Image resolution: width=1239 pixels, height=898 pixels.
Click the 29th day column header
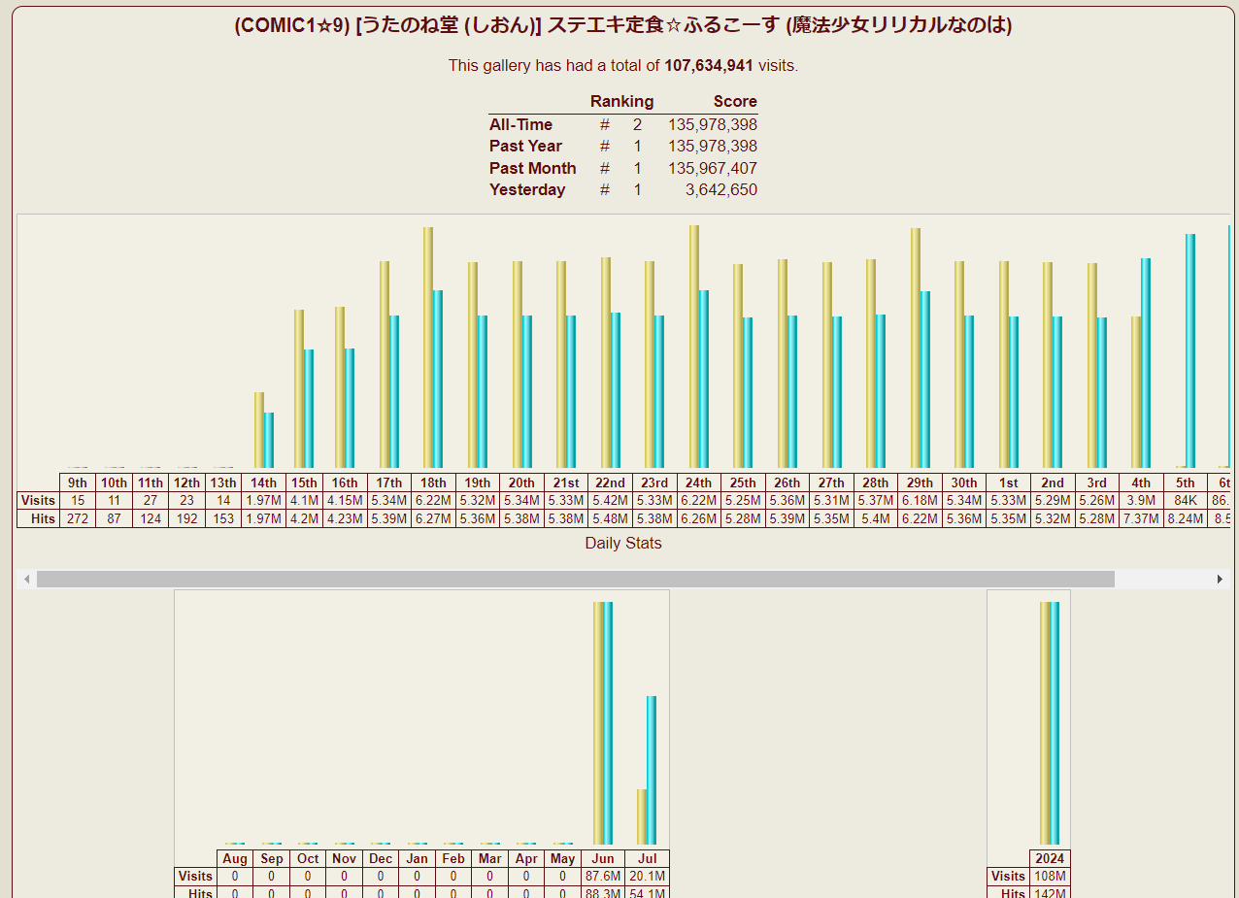tap(920, 482)
